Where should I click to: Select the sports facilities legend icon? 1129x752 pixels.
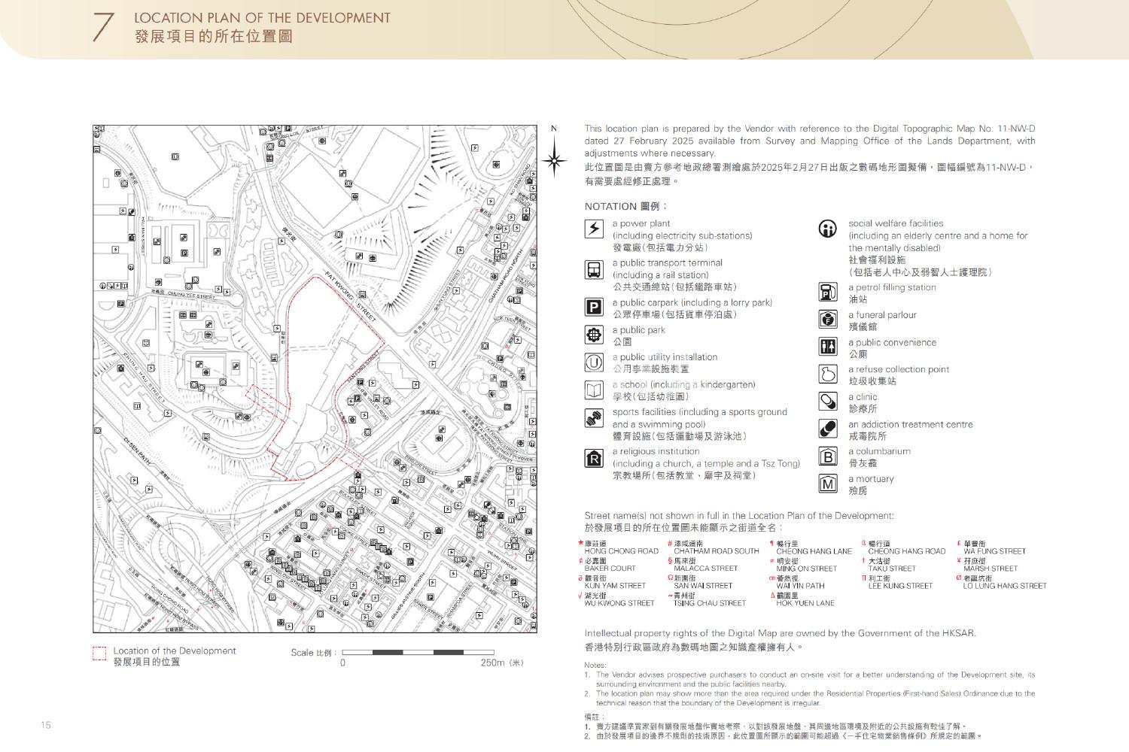coord(595,417)
